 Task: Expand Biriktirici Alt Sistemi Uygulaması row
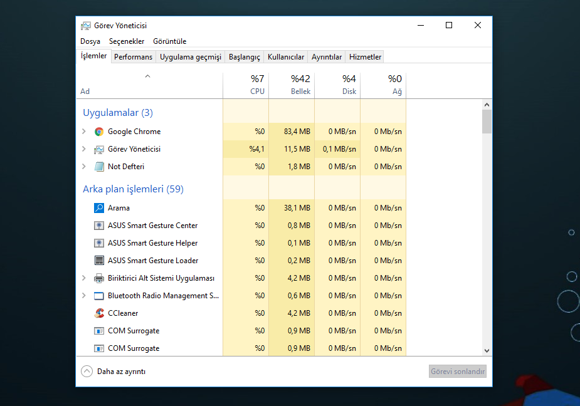pyautogui.click(x=84, y=278)
